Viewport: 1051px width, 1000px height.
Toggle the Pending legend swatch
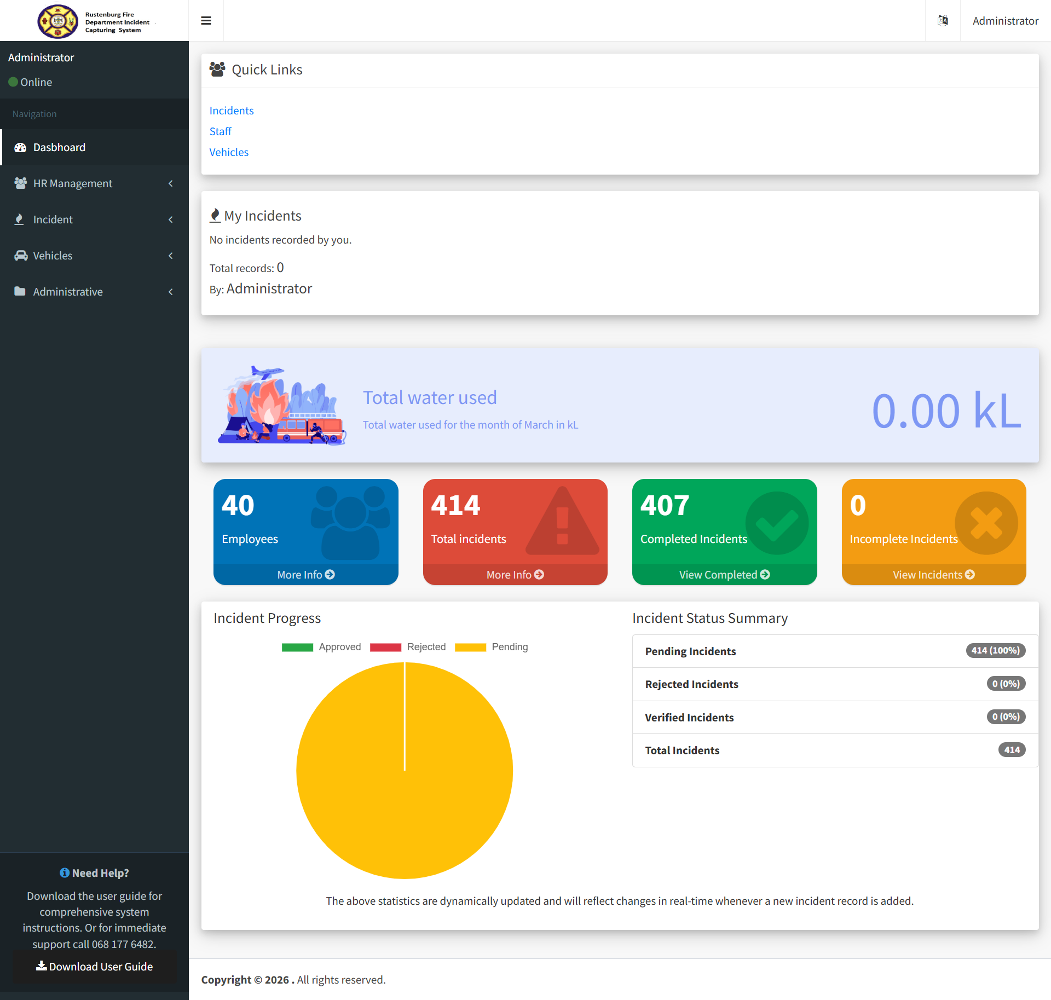470,647
